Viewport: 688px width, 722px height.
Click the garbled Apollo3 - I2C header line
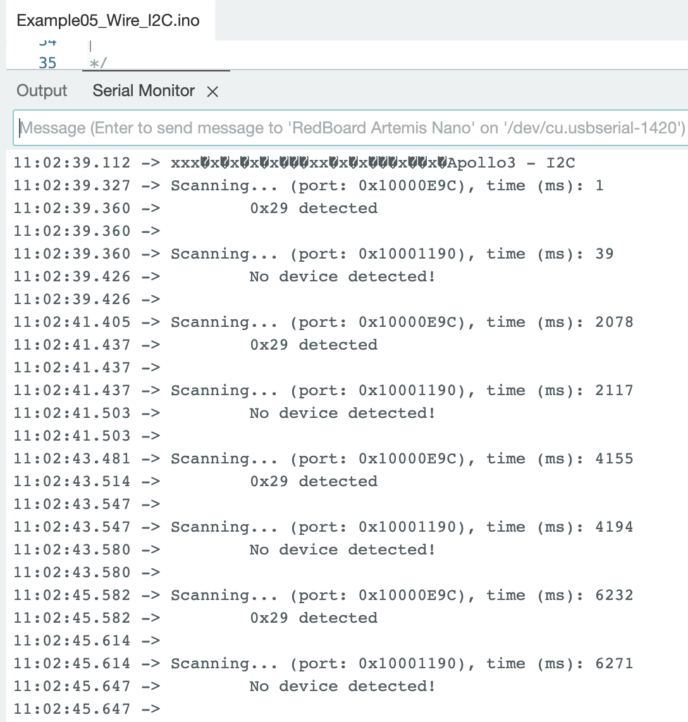coord(372,163)
